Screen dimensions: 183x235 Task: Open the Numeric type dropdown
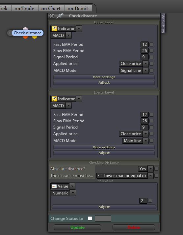[73, 193]
